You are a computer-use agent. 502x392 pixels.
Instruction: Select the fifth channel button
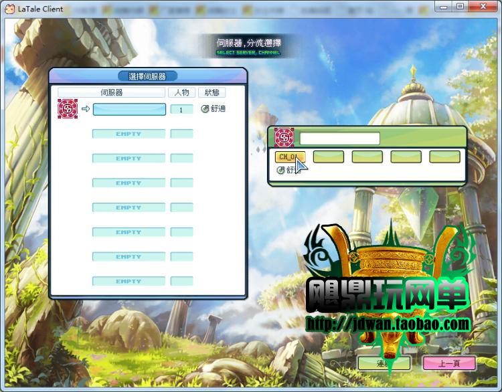[x=445, y=157]
